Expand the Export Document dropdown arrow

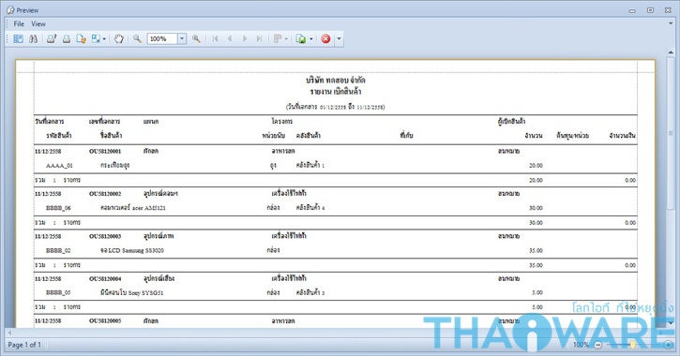pos(311,39)
